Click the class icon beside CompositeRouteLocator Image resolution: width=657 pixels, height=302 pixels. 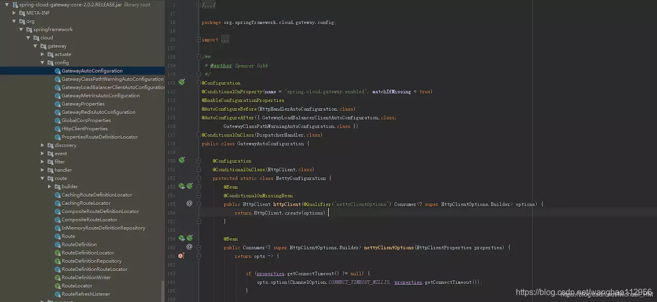57,220
